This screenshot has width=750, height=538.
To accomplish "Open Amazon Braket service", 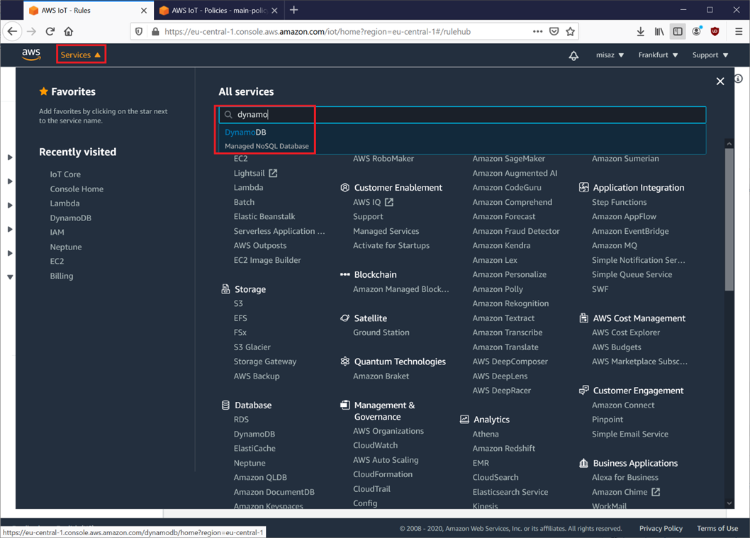I will tap(381, 376).
